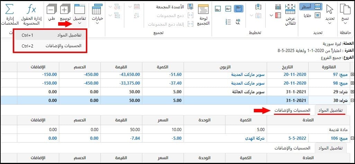The width and height of the screenshot is (355, 164).
Task: Click توسيع to expand all rows
Action: click(65, 13)
